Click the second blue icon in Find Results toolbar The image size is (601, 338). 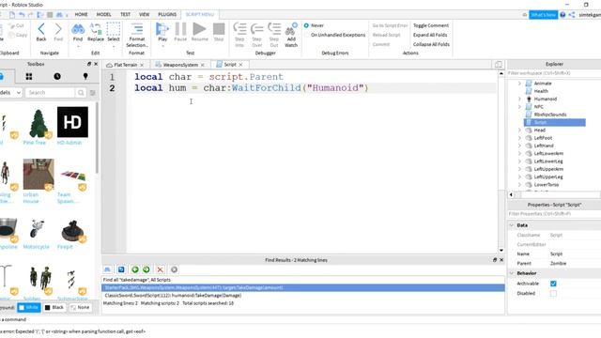point(121,269)
